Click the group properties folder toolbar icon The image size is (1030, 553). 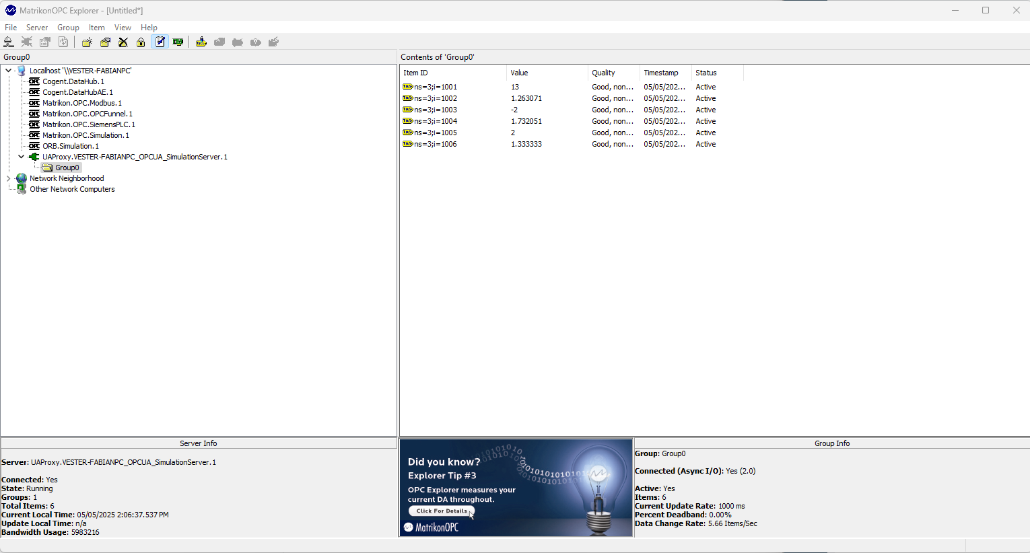click(x=105, y=42)
